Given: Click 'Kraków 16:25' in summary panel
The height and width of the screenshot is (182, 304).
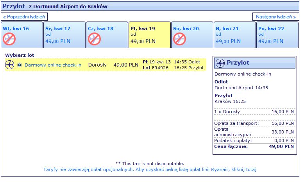Looking at the screenshot, I should (230, 101).
